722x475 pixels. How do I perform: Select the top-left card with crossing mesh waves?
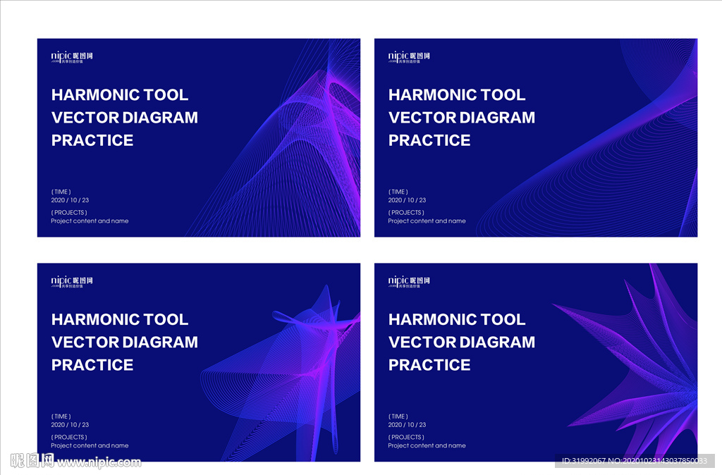click(198, 137)
